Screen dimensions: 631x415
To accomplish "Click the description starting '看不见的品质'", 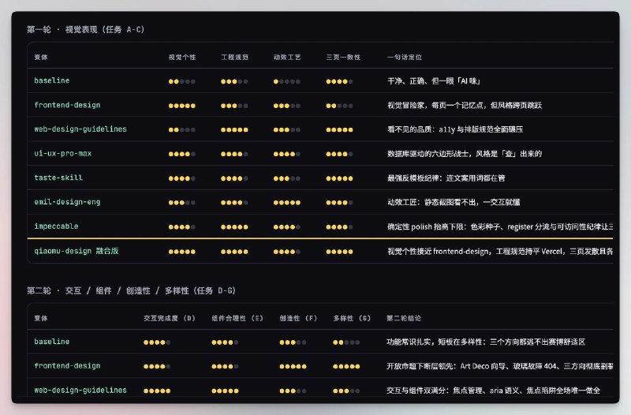I will coord(455,129).
